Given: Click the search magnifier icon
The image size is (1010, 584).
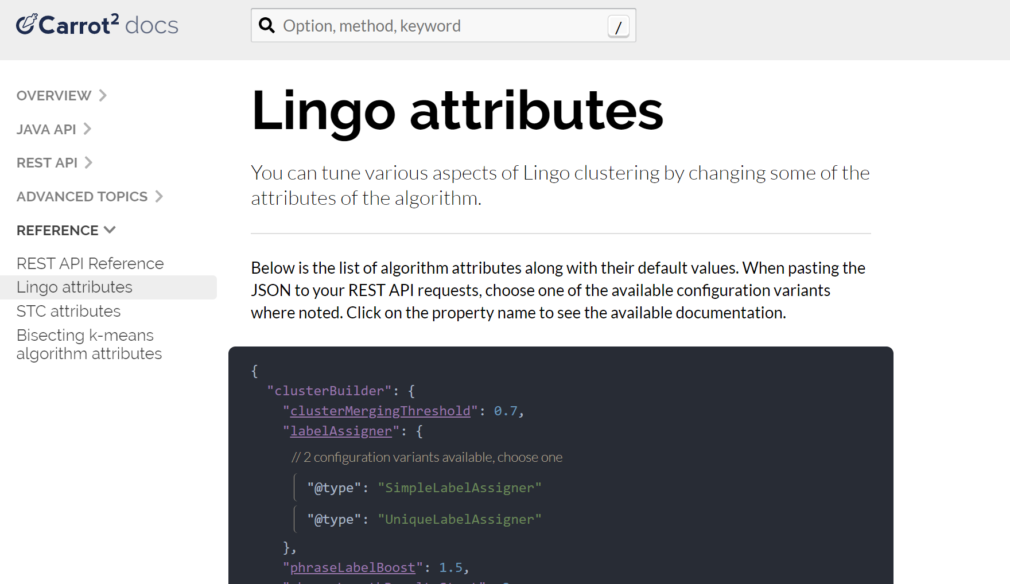Looking at the screenshot, I should [267, 26].
